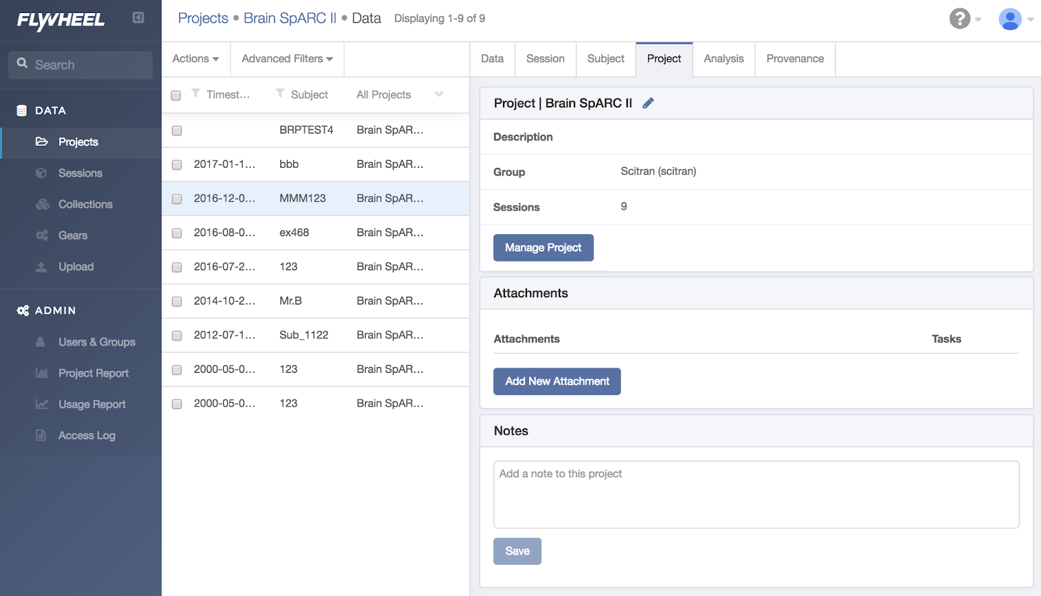Screen dimensions: 1041x596
Task: Check the bbb row checkbox
Action: 176,165
